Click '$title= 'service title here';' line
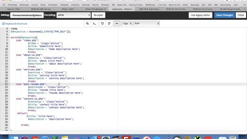 [x=47, y=75]
